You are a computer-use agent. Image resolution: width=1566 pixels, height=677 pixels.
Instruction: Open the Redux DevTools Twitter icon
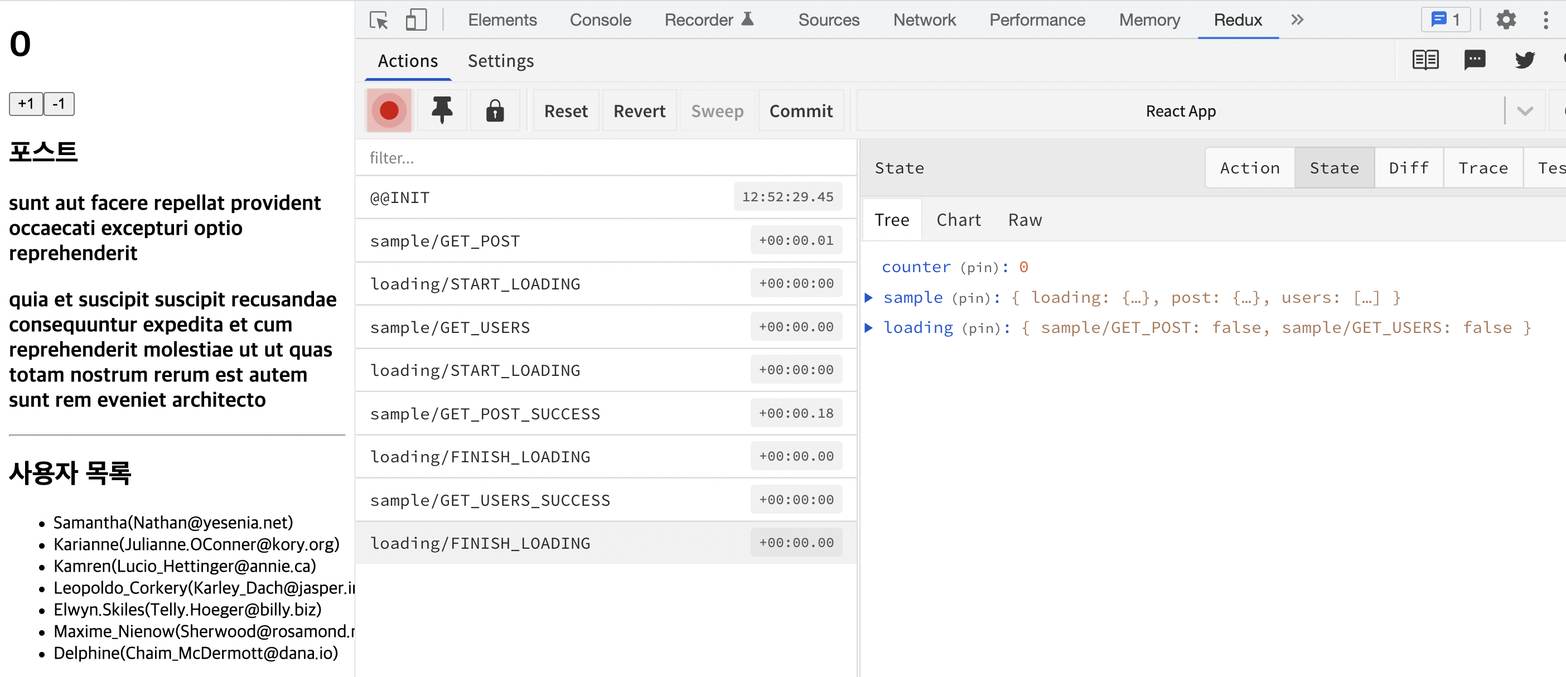point(1525,60)
